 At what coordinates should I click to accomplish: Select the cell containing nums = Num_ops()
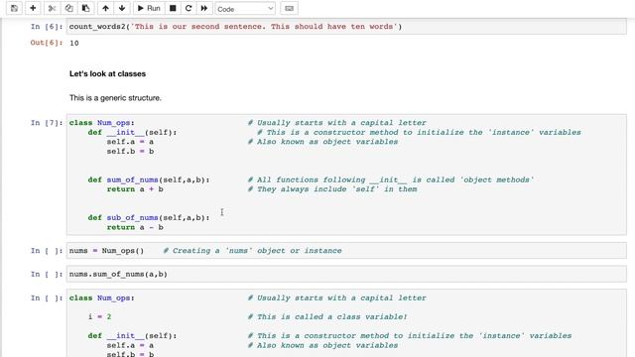(x=346, y=251)
